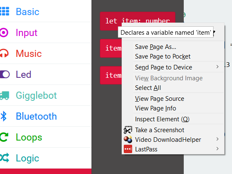The width and height of the screenshot is (232, 174).
Task: Click the scissors icon by Take a Screenshot
Action: click(128, 130)
